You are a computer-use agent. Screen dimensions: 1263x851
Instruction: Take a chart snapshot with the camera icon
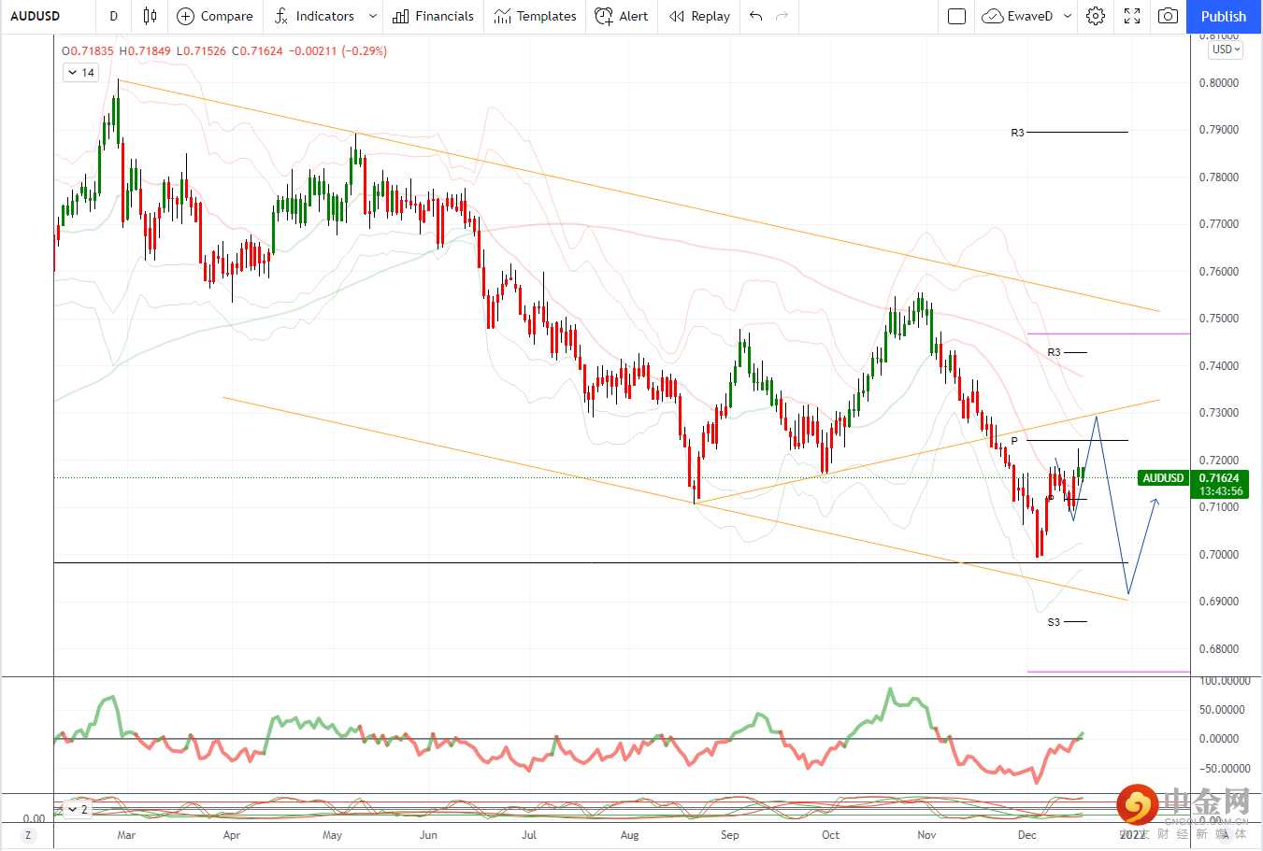pyautogui.click(x=1168, y=16)
